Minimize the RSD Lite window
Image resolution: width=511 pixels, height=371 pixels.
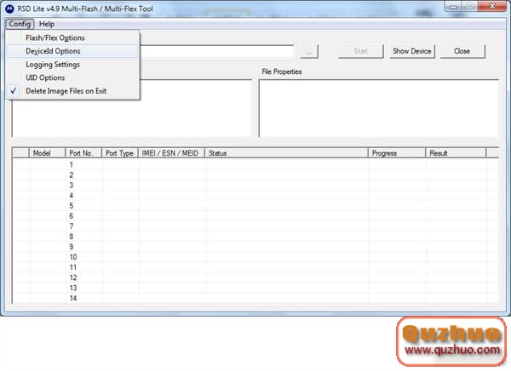[454, 7]
